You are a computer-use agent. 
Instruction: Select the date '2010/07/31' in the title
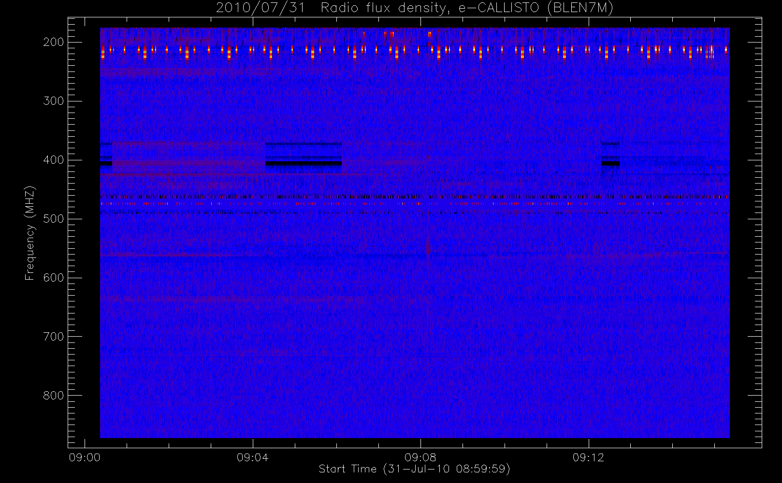(261, 8)
